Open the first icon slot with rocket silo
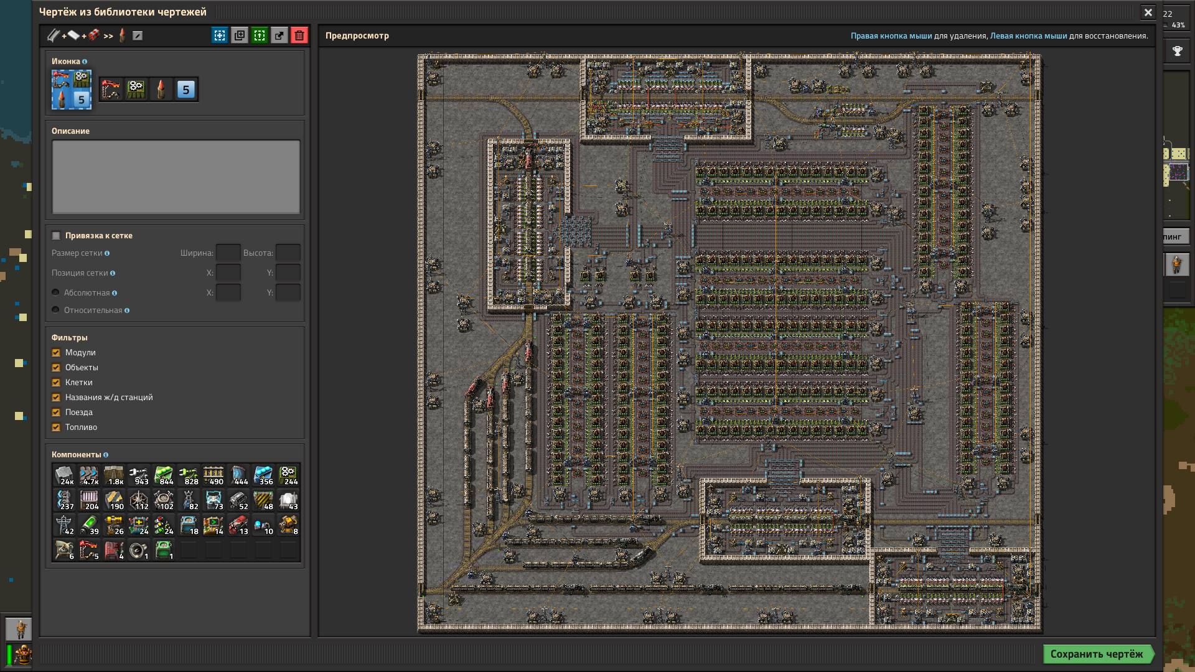 [x=111, y=90]
